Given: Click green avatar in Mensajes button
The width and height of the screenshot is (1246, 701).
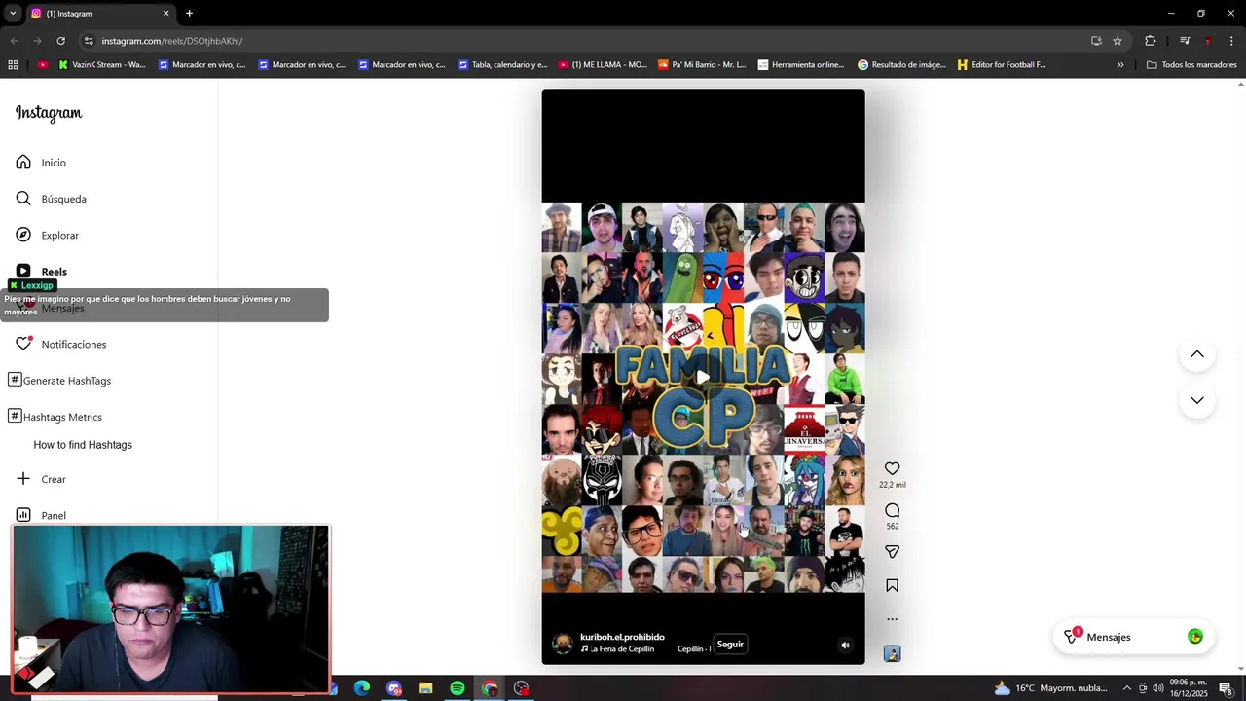Looking at the screenshot, I should pos(1195,637).
